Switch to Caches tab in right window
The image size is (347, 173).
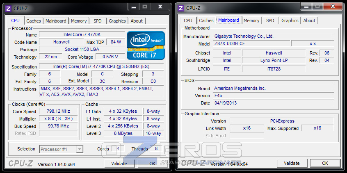click(x=206, y=20)
